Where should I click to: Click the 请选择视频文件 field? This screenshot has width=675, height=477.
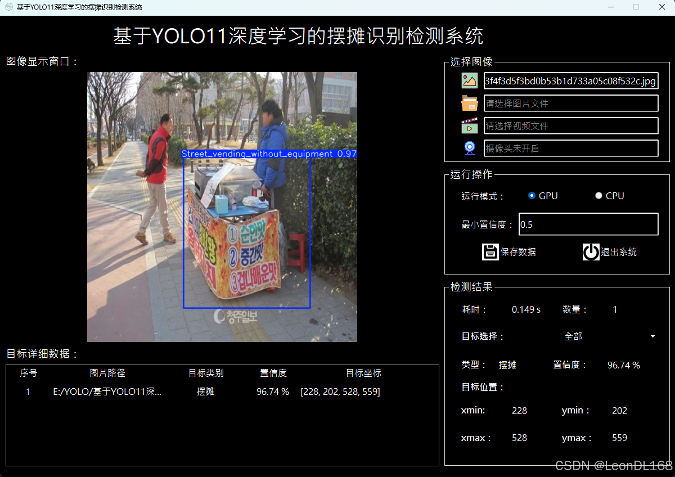coord(571,126)
